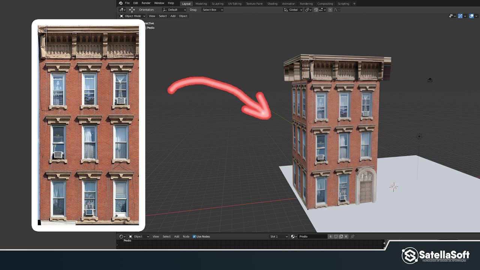
Task: Open the viewport Add menu
Action: click(x=173, y=16)
